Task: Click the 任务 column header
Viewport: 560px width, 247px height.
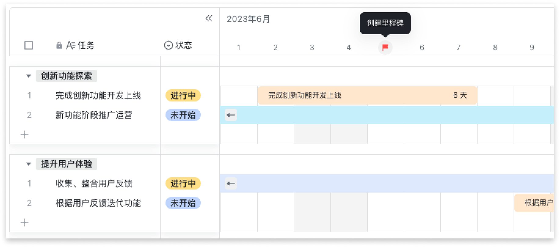Action: click(x=86, y=46)
